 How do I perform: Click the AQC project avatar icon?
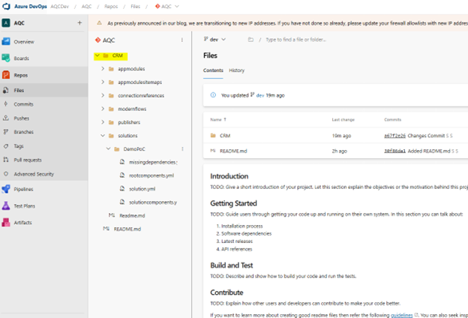[6, 23]
